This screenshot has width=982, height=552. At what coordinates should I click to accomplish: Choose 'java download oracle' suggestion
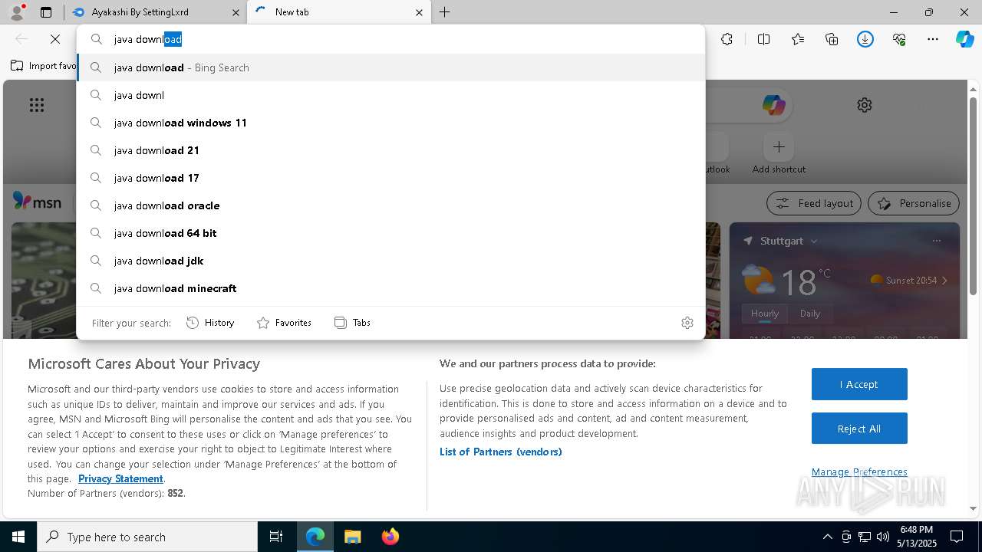coord(391,205)
